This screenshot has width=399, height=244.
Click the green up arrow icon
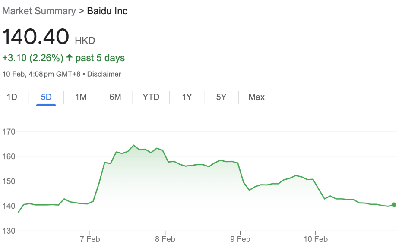(69, 57)
